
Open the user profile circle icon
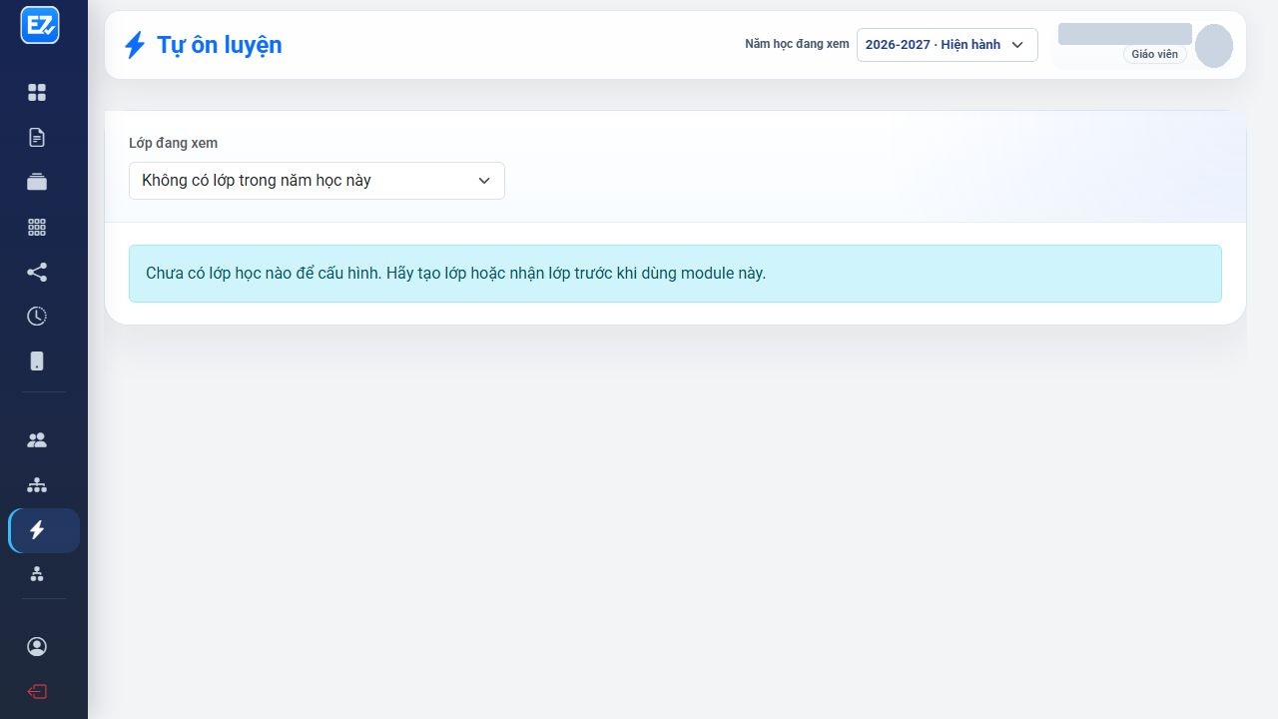(x=37, y=647)
